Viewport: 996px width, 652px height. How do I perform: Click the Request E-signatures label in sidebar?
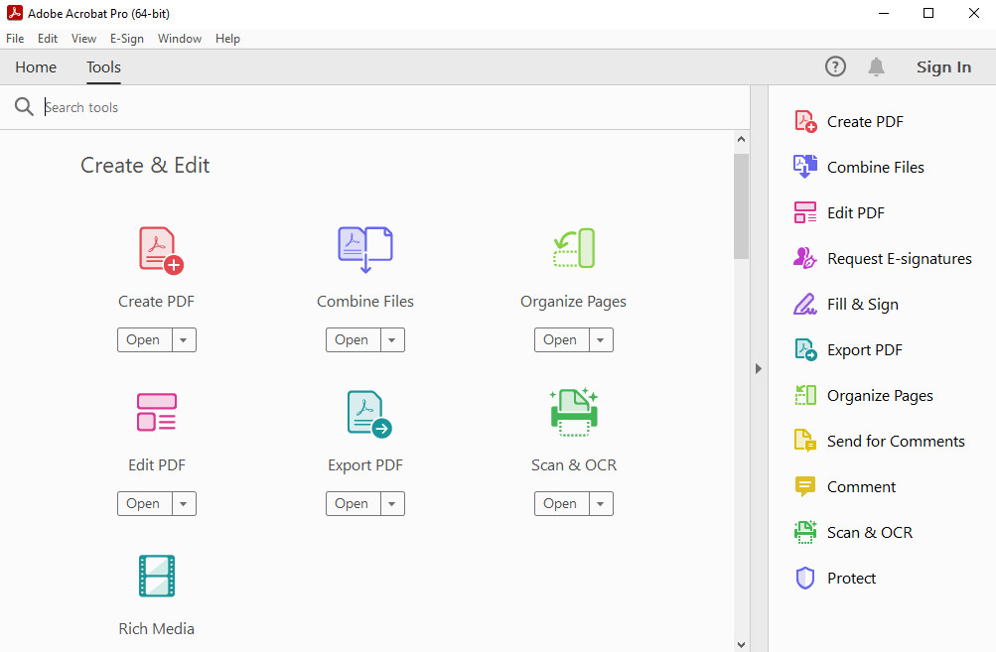click(899, 258)
